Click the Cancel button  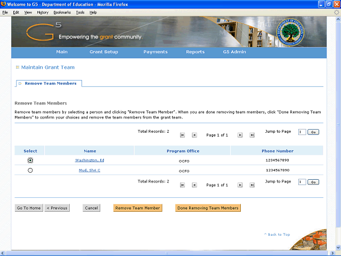pyautogui.click(x=91, y=208)
